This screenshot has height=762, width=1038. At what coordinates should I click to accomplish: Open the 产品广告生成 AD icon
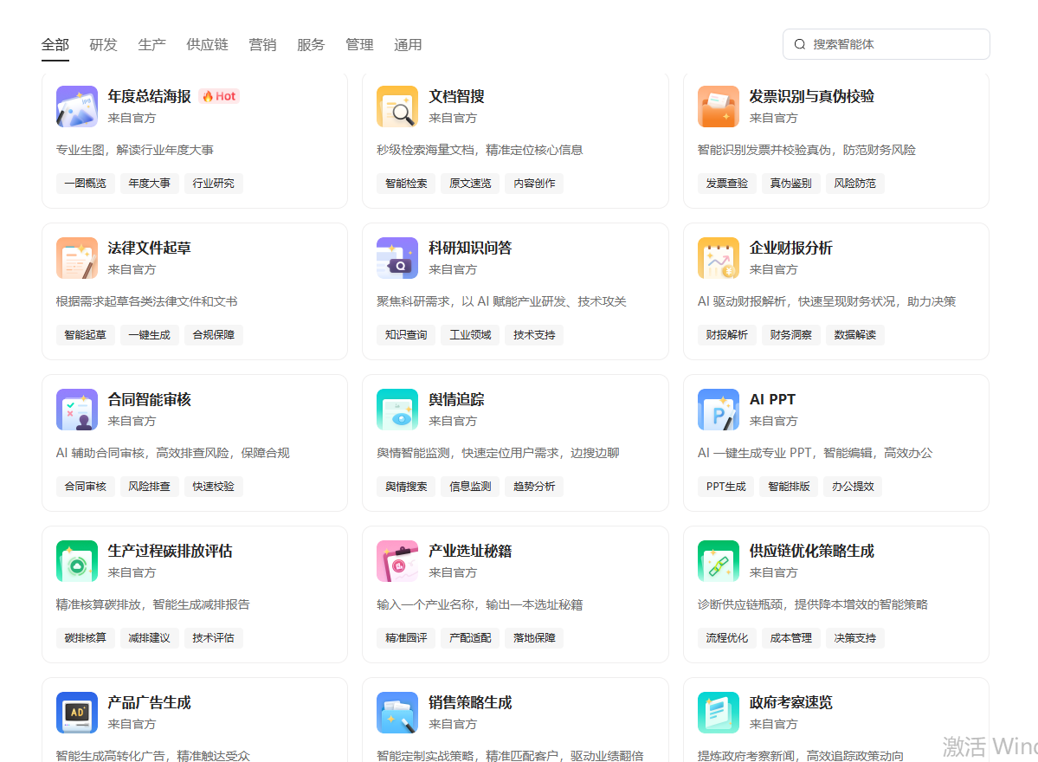pyautogui.click(x=76, y=712)
